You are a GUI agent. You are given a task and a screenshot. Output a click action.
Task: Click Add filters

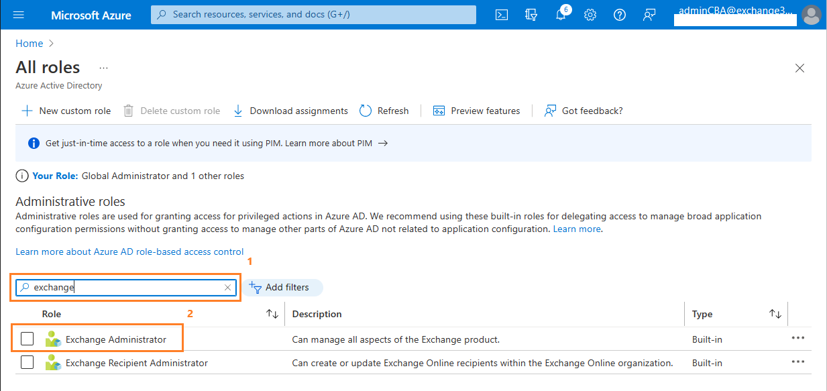[282, 287]
